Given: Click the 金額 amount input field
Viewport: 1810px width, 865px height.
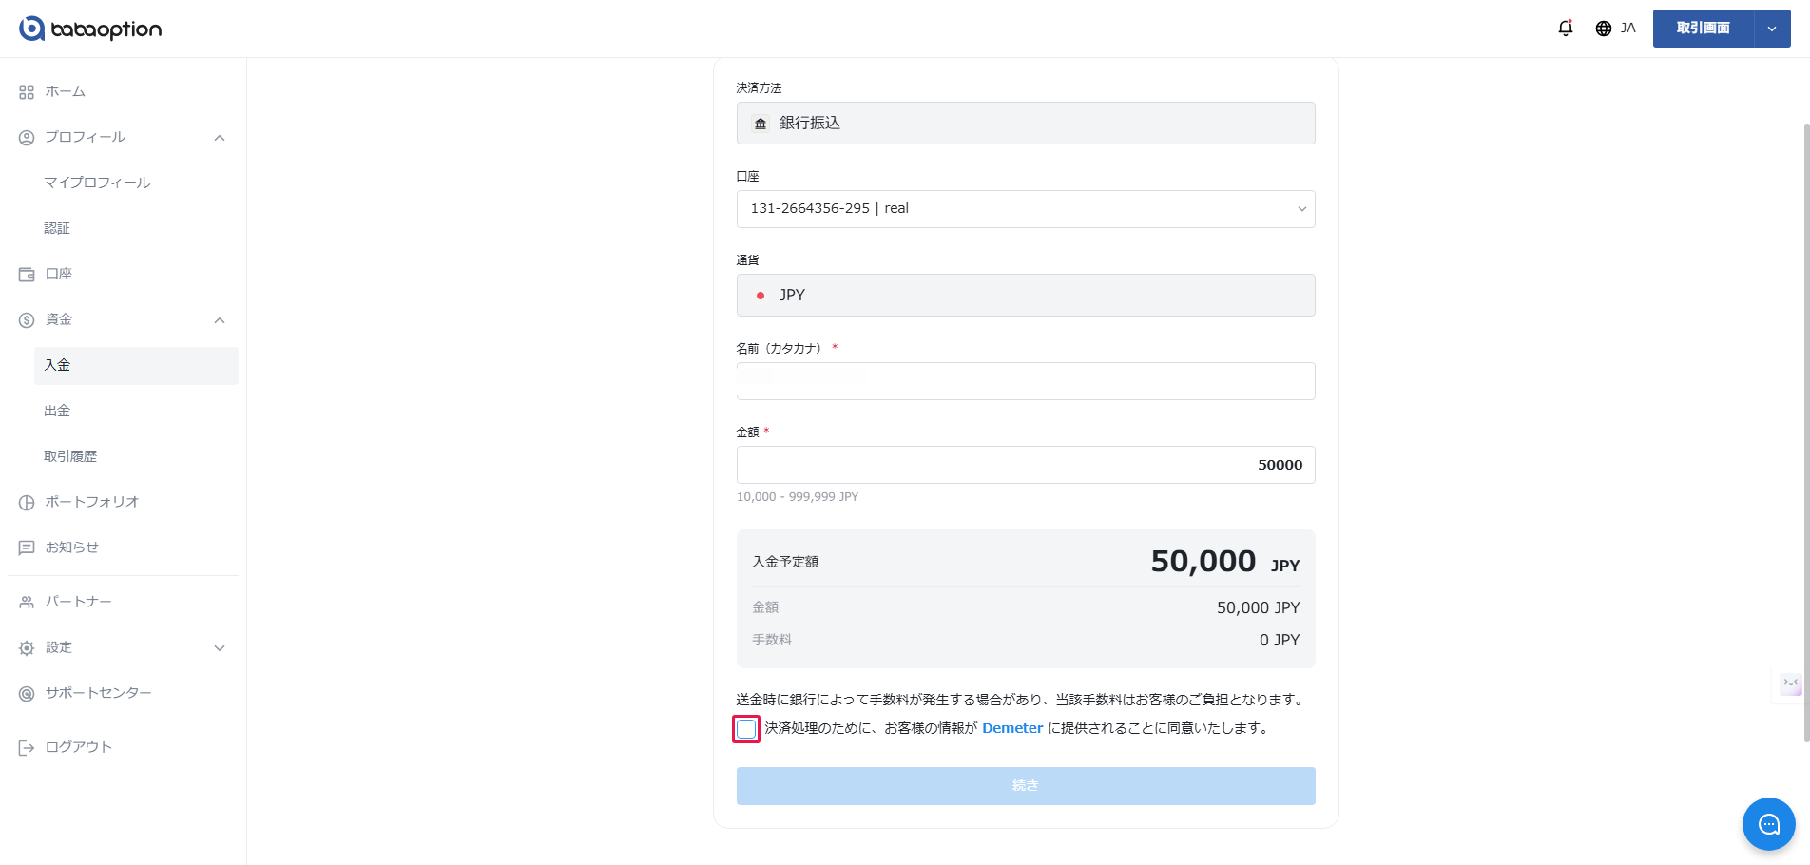Looking at the screenshot, I should coord(1025,465).
